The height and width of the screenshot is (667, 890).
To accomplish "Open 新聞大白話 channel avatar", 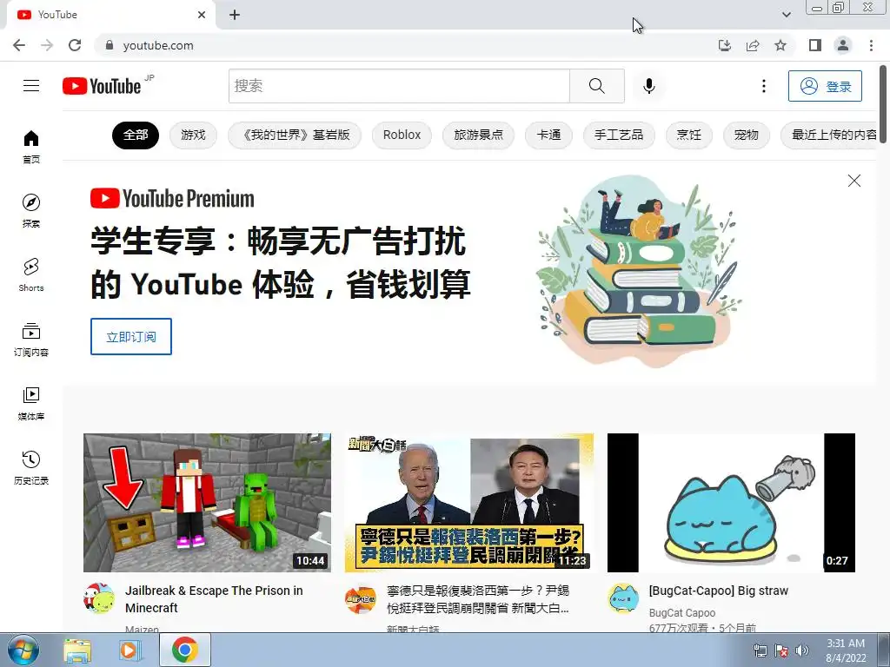I will click(361, 598).
